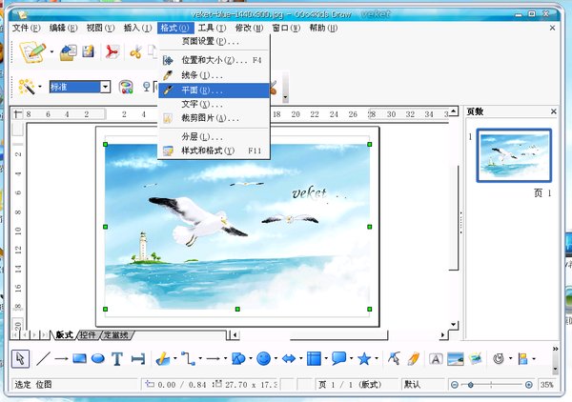This screenshot has height=402, width=572.
Task: Expand the New document dropdown arrow
Action: coord(51,52)
